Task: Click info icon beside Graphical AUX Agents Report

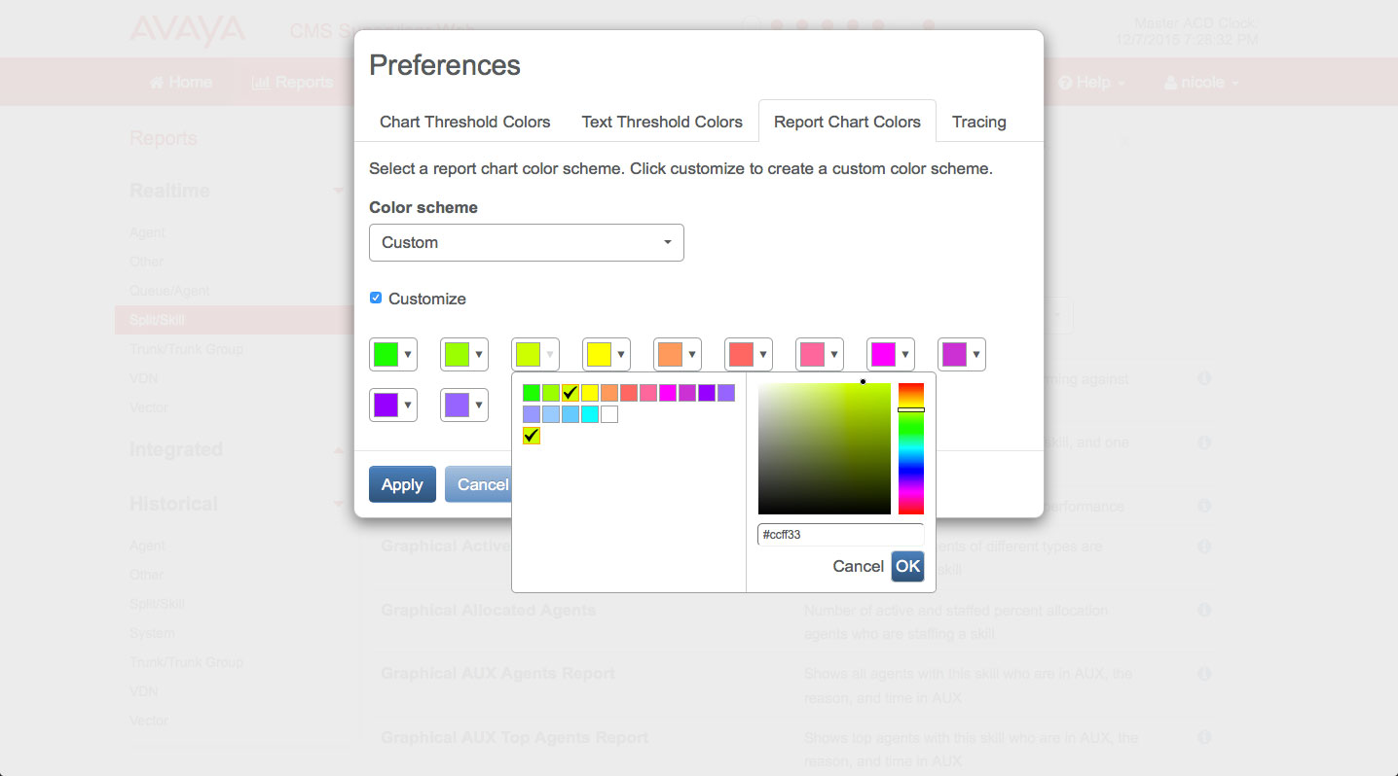Action: [1204, 674]
